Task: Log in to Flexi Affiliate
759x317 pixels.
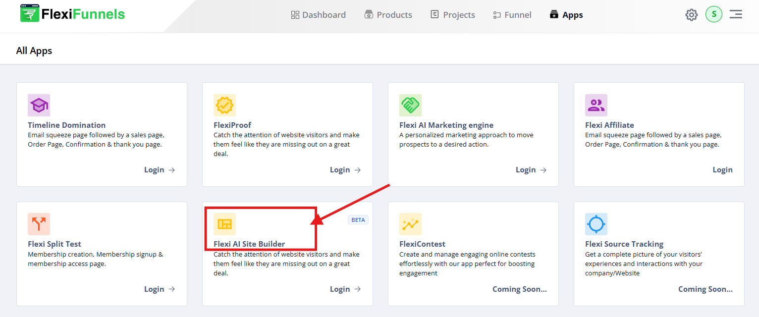Action: tap(722, 170)
